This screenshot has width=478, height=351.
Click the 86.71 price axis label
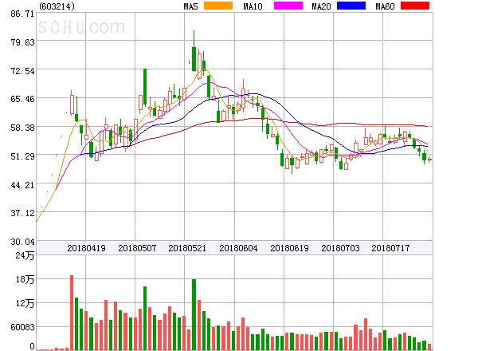point(22,14)
